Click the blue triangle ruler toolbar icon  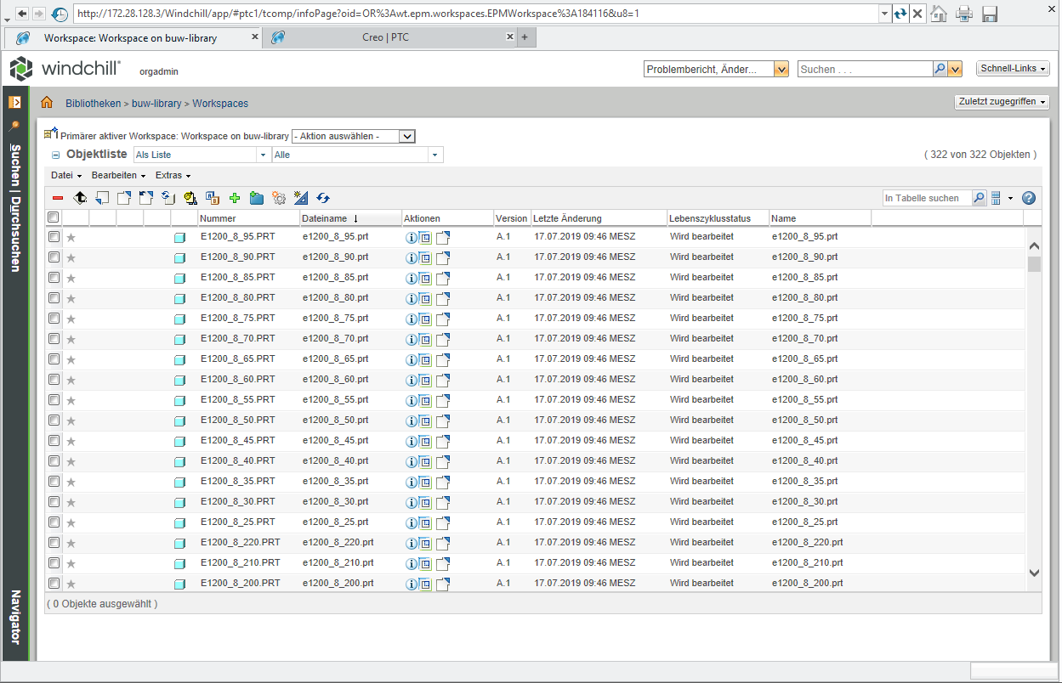(x=300, y=198)
